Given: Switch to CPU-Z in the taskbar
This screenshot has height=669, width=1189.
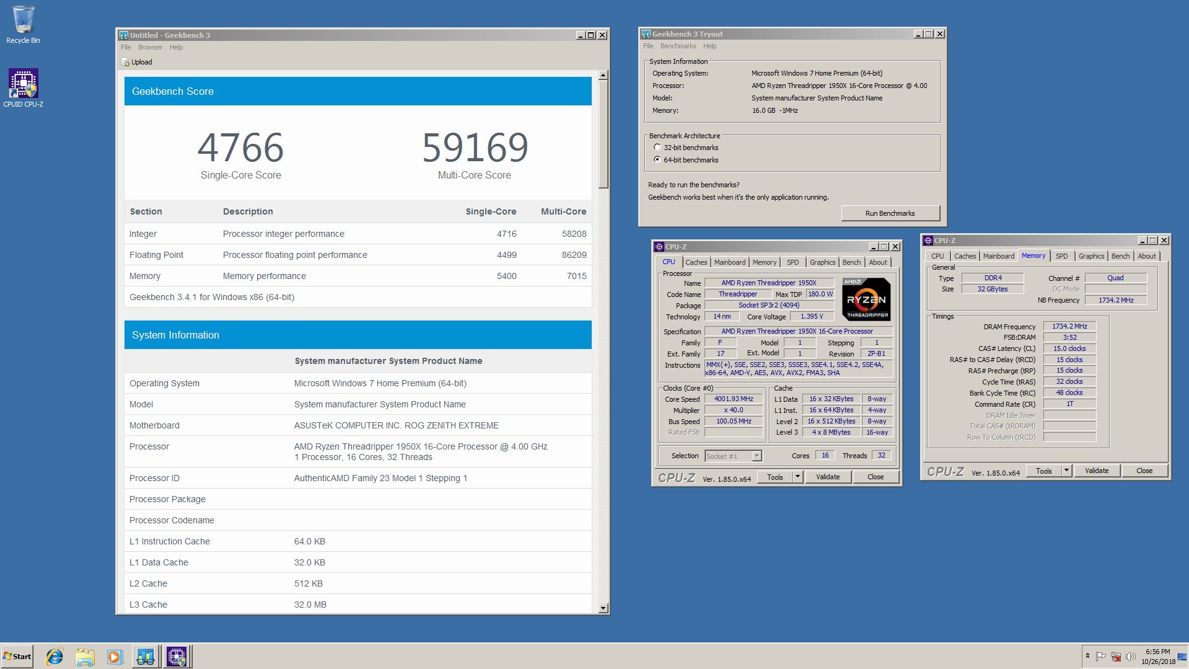Looking at the screenshot, I should point(177,657).
